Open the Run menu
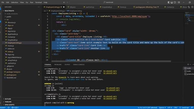Screen dimensions: 194x109 coord(32,2)
